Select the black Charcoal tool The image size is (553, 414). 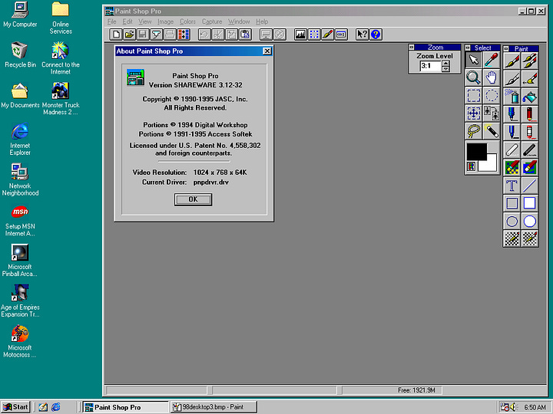[x=530, y=150]
